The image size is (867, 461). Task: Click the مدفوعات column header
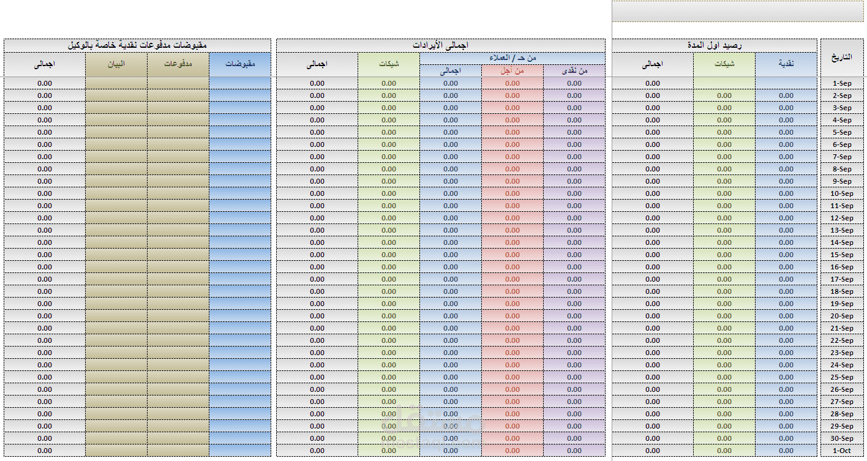(178, 65)
